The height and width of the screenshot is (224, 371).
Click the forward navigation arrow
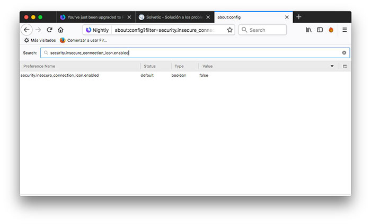(x=38, y=30)
